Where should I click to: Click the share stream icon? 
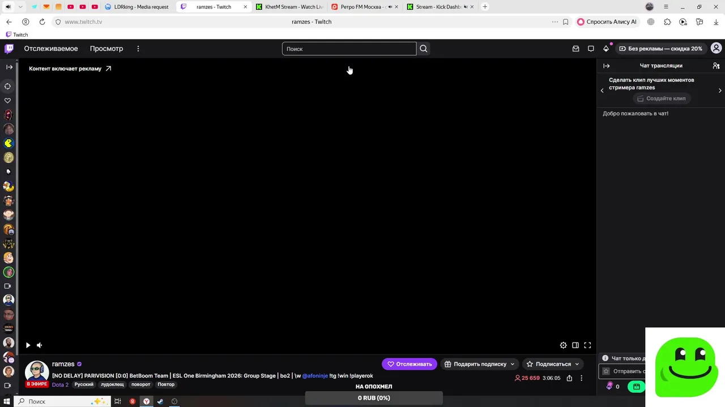pyautogui.click(x=569, y=378)
